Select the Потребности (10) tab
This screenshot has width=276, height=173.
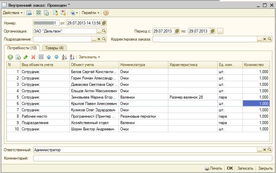pos(22,48)
